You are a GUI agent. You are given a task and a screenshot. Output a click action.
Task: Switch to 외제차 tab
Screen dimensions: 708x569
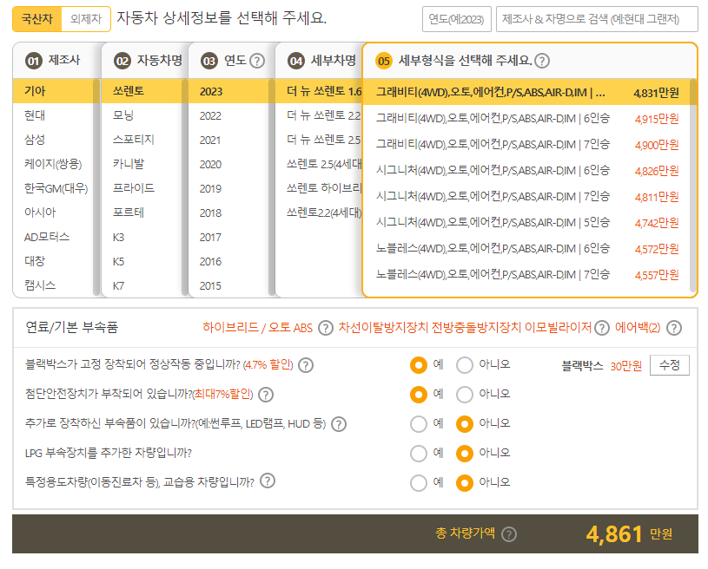point(86,19)
